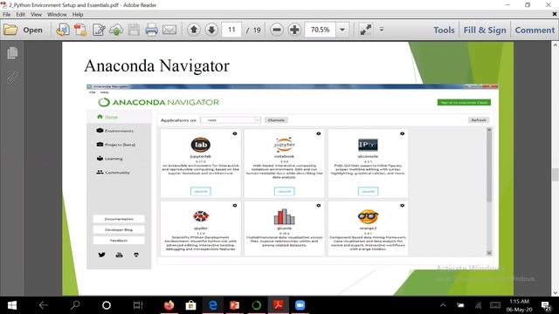The height and width of the screenshot is (314, 559).
Task: Open Task View from the taskbar
Action: [x=138, y=305]
